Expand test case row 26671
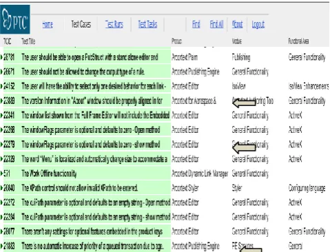Image resolution: width=330 pixels, height=252 pixels. click(x=2, y=72)
